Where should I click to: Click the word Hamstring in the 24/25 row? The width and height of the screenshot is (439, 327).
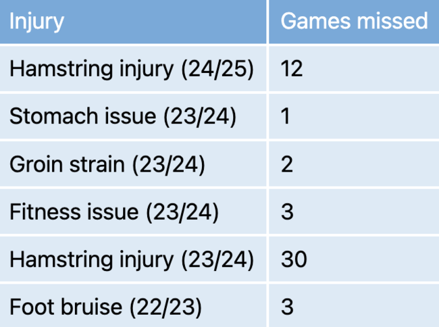[61, 69]
